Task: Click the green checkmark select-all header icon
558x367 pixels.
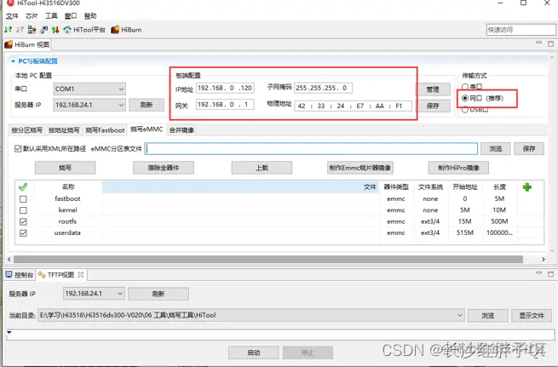Action: (x=23, y=186)
